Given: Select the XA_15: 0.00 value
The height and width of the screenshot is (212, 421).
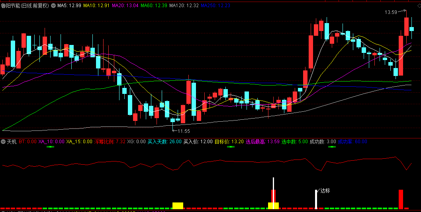Looking at the screenshot, I should [x=79, y=142].
